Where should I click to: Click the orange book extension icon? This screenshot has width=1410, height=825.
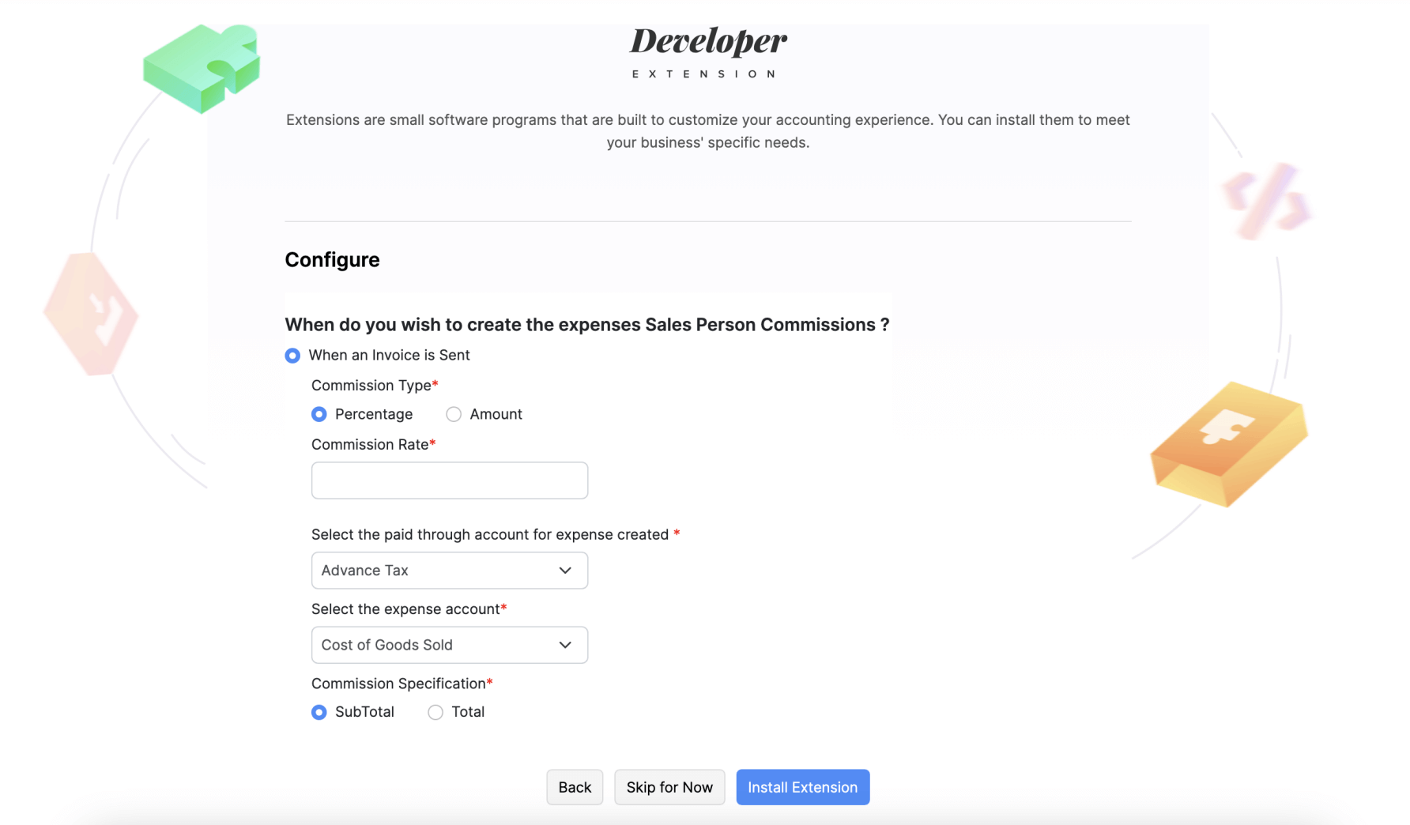tap(1227, 445)
